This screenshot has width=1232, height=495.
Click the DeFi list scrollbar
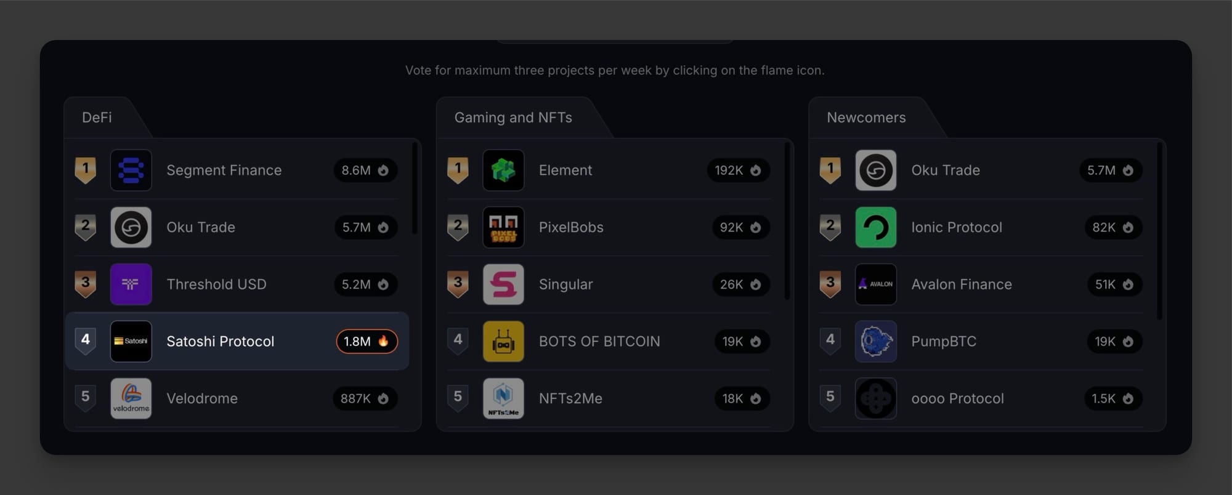(x=415, y=188)
